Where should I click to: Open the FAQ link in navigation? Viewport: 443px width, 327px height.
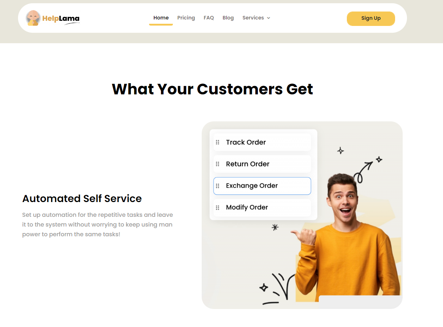click(x=209, y=18)
